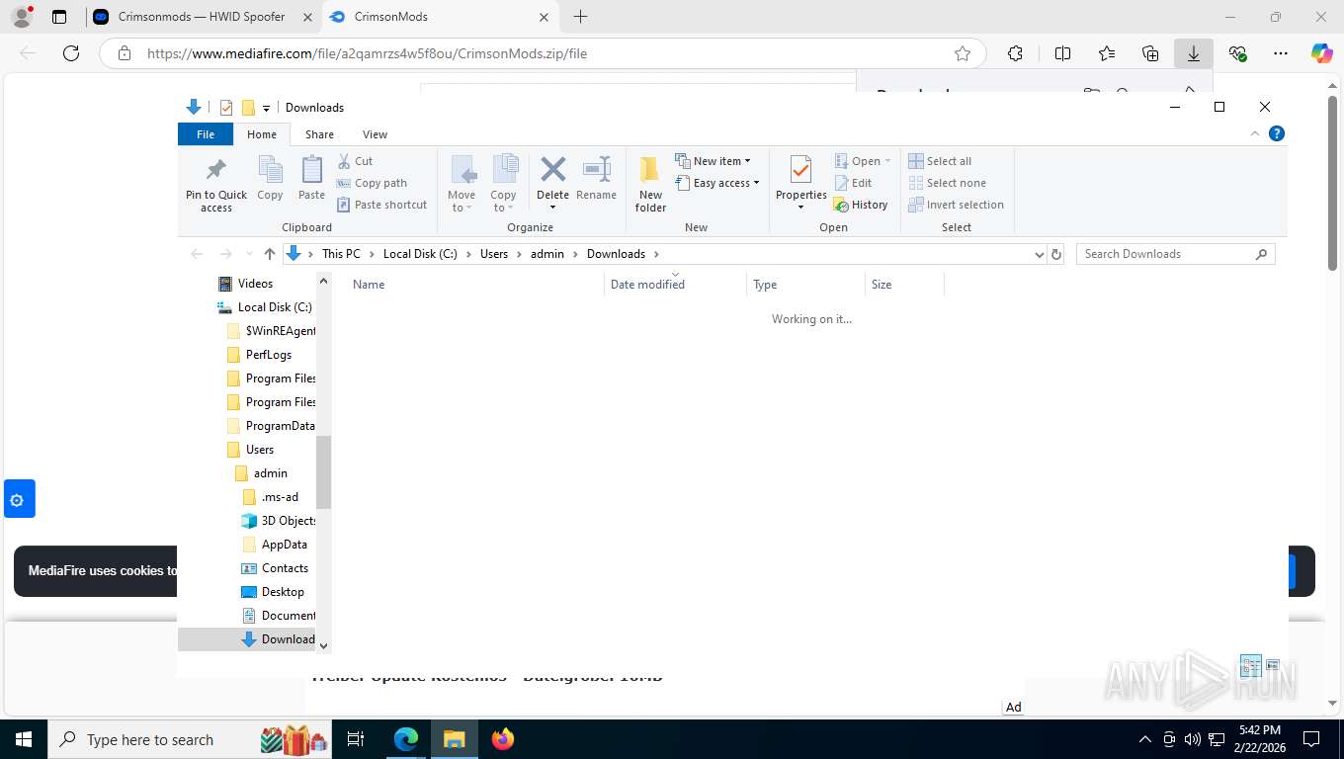Click This PC in address path
This screenshot has width=1344, height=759.
coord(341,254)
